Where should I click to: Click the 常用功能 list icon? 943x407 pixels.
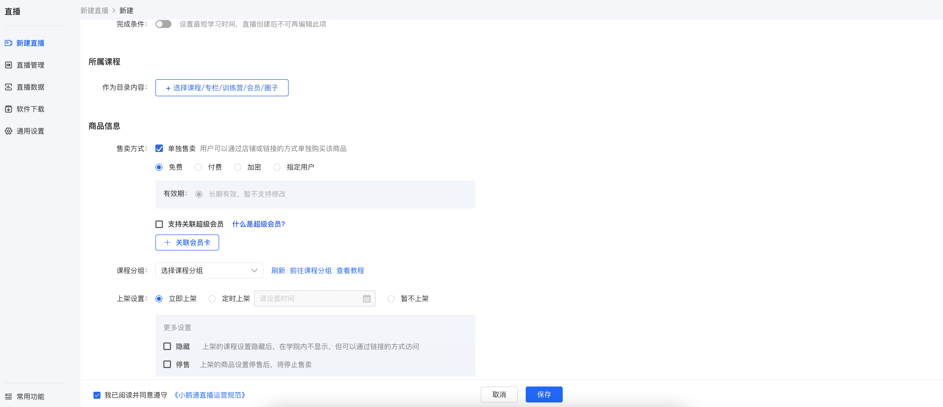point(8,396)
